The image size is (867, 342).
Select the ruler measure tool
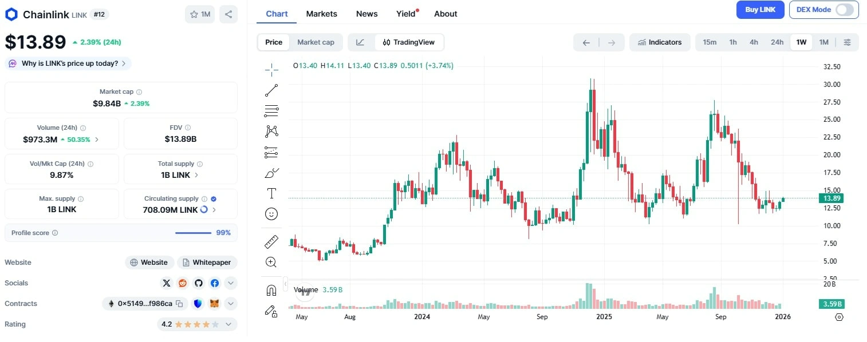tap(271, 241)
